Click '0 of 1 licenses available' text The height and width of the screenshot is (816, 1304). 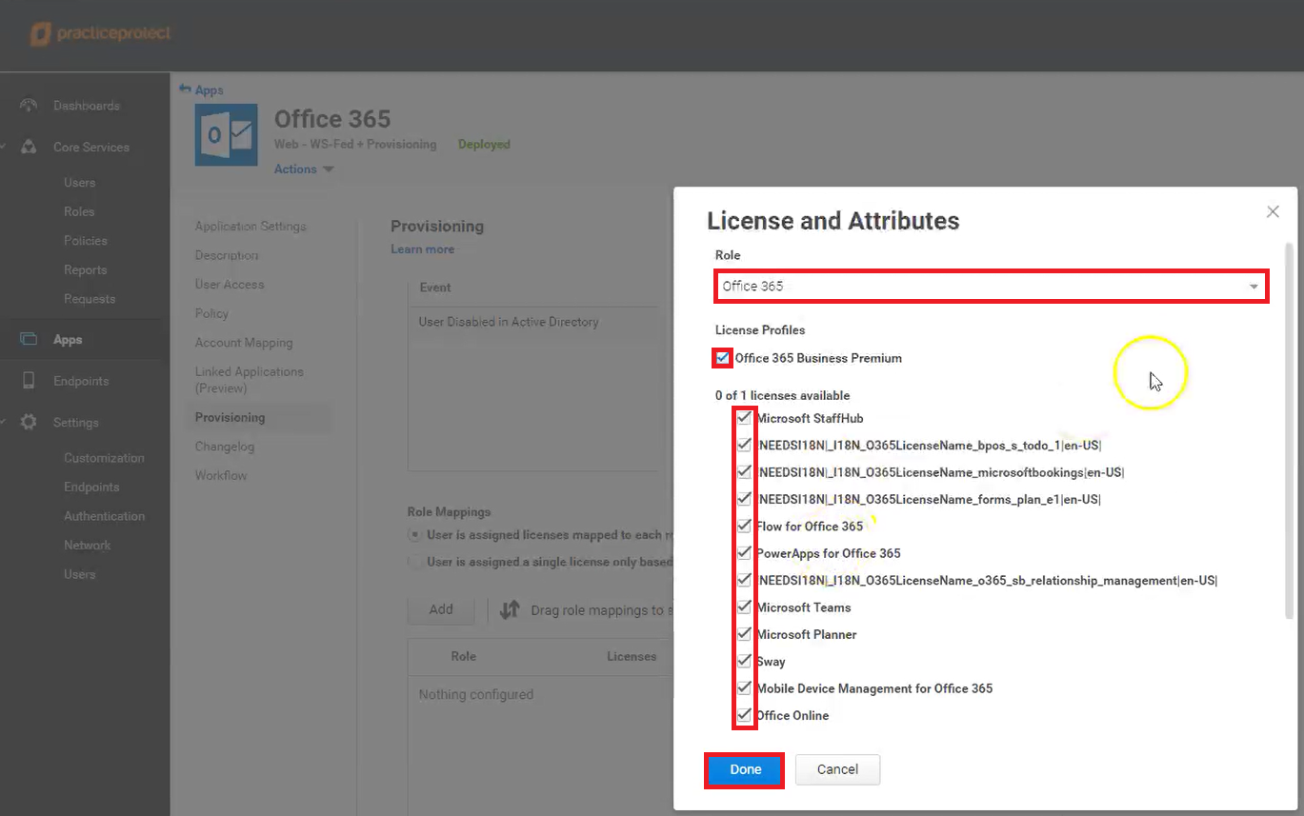pos(783,395)
